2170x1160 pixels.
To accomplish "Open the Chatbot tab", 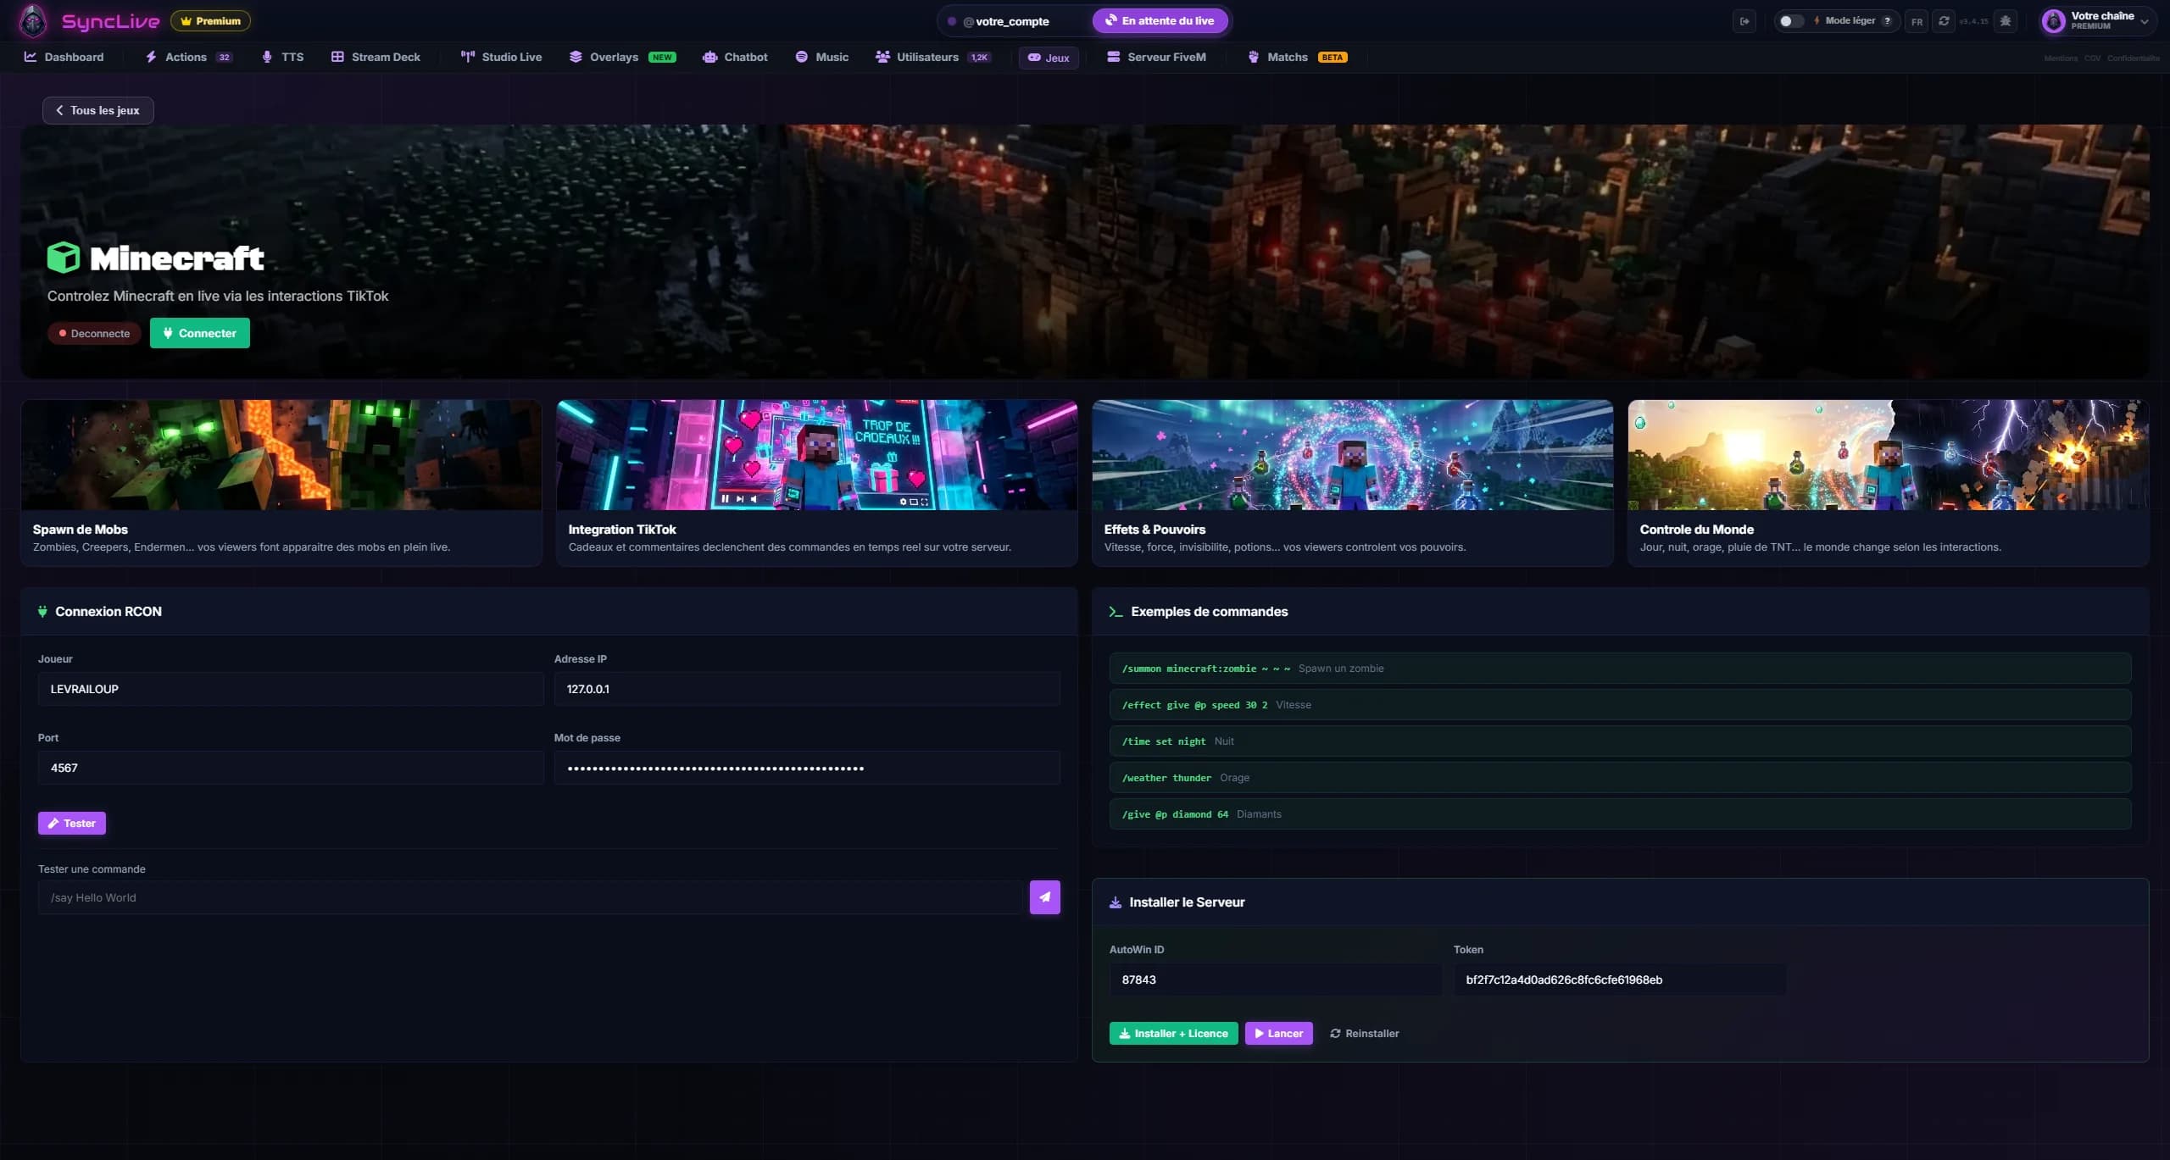I will tap(735, 57).
